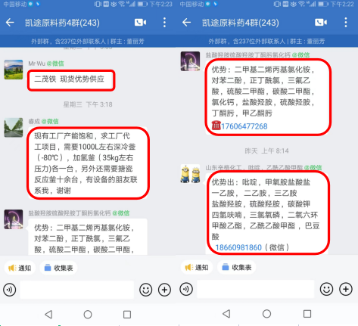
Task: Open emoji picker in right chat
Action: click(x=326, y=289)
